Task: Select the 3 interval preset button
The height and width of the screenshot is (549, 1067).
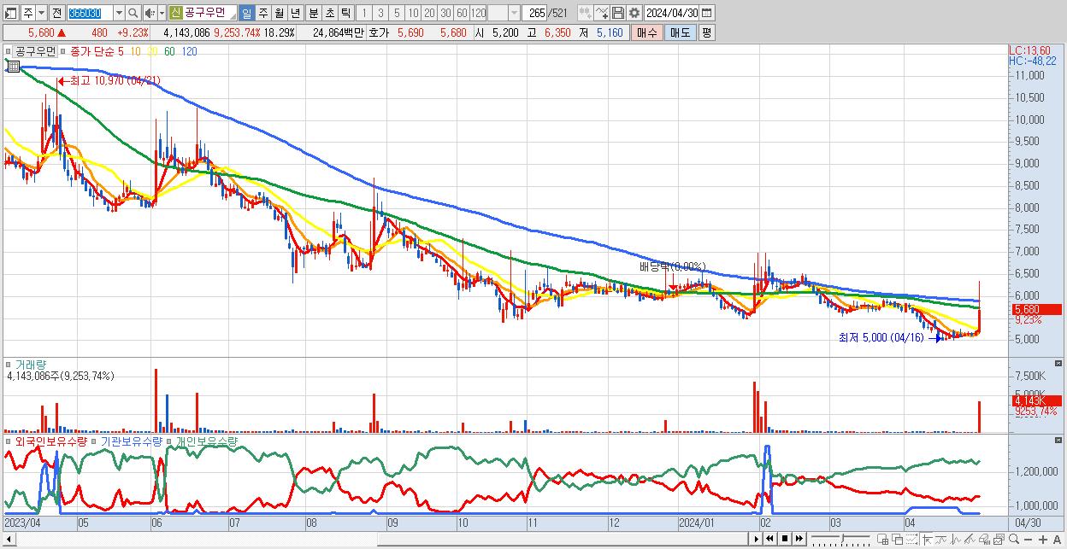Action: (380, 13)
